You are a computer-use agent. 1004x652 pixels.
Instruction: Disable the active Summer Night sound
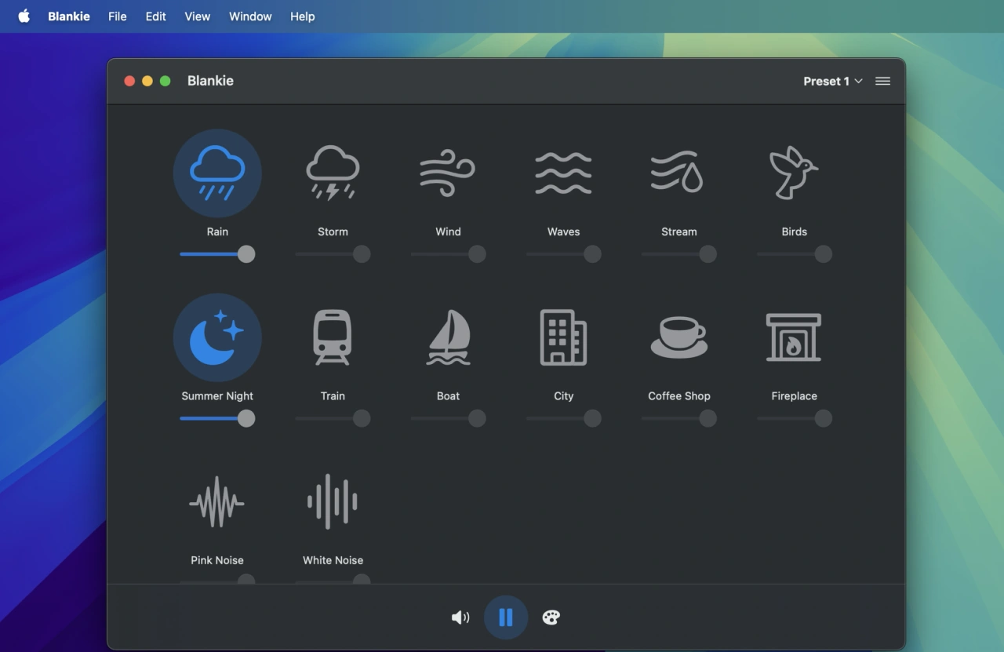coord(217,337)
